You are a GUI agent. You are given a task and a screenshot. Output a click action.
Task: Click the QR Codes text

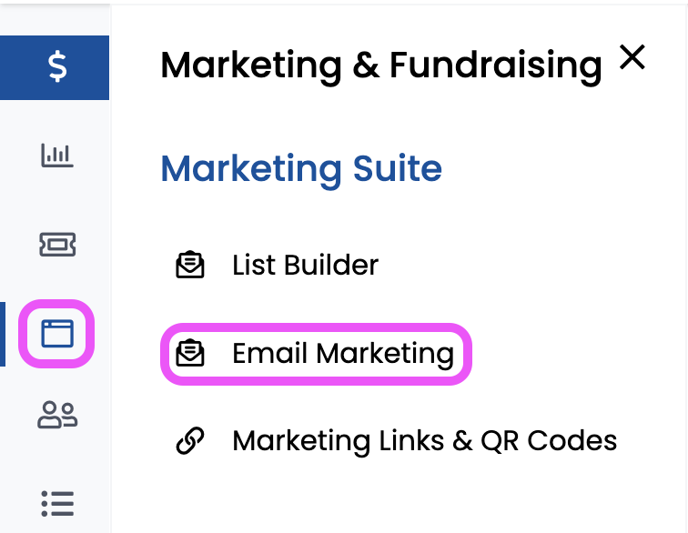[x=549, y=441]
